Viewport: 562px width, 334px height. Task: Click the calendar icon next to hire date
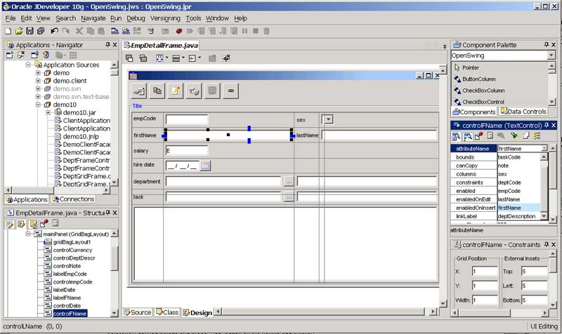click(205, 166)
